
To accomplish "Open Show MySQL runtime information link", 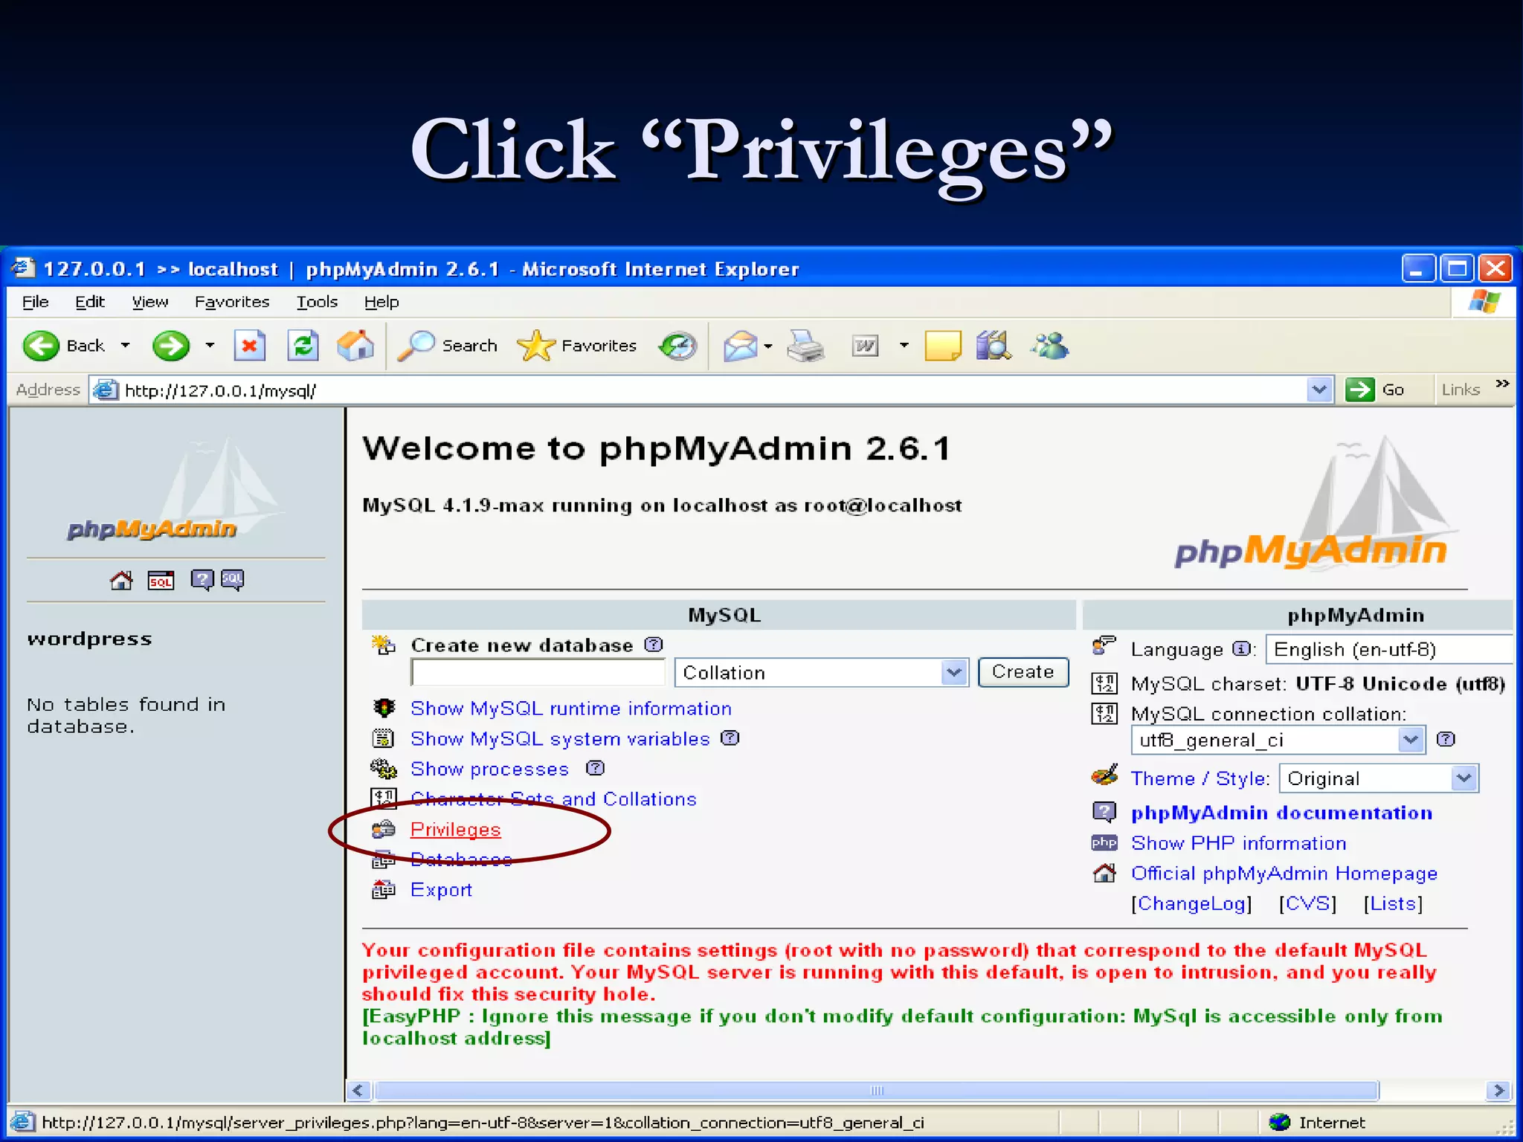I will (x=571, y=708).
